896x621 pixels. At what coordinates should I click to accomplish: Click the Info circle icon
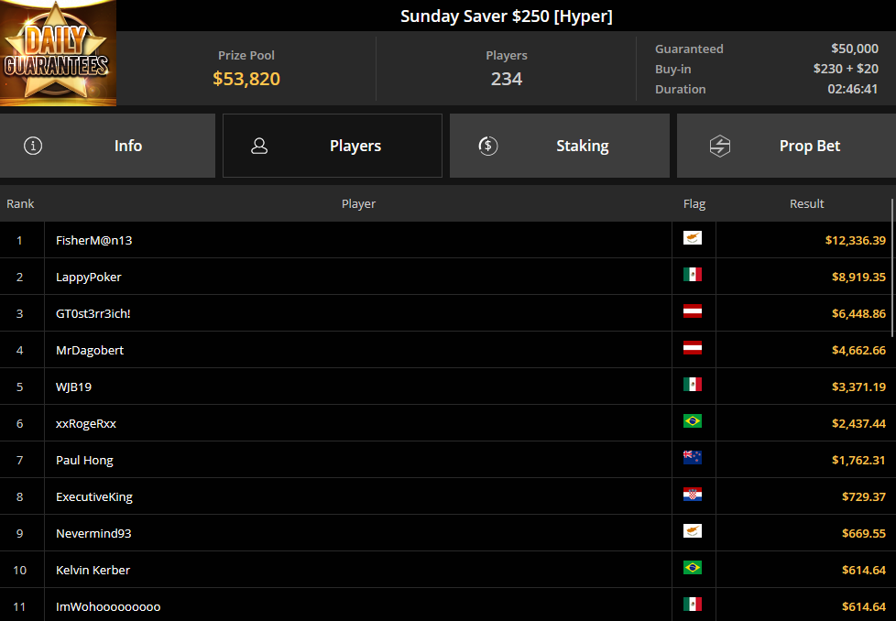point(33,146)
